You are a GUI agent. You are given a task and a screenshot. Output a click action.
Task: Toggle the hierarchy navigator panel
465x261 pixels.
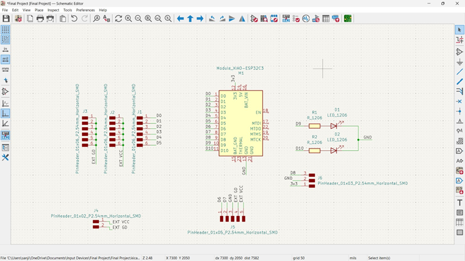(5, 147)
